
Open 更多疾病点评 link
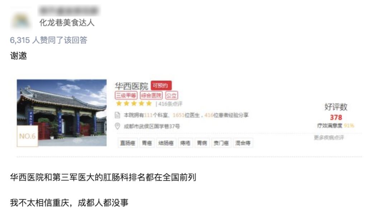(329, 138)
